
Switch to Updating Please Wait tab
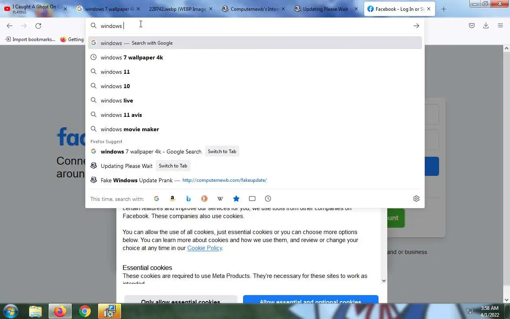[326, 9]
